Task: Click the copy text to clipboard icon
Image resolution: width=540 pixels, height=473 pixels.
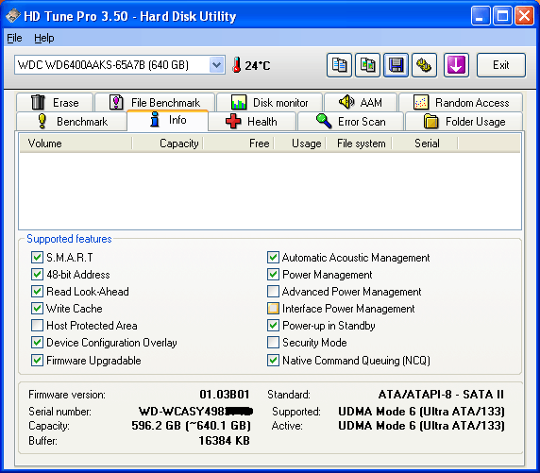Action: [339, 65]
